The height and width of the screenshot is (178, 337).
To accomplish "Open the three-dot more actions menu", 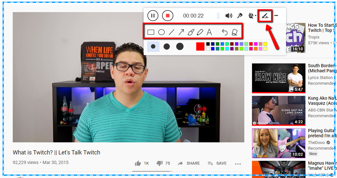I will pos(238,164).
